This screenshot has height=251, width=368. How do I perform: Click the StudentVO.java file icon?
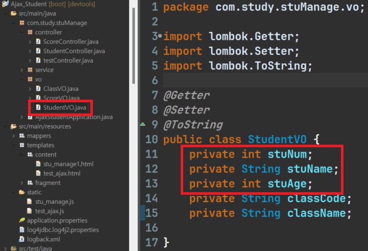click(38, 107)
